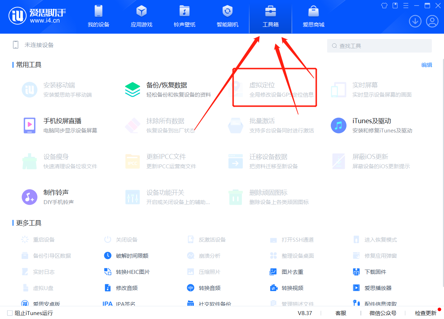Launch 备份/恢复数据 tool icon

click(133, 90)
